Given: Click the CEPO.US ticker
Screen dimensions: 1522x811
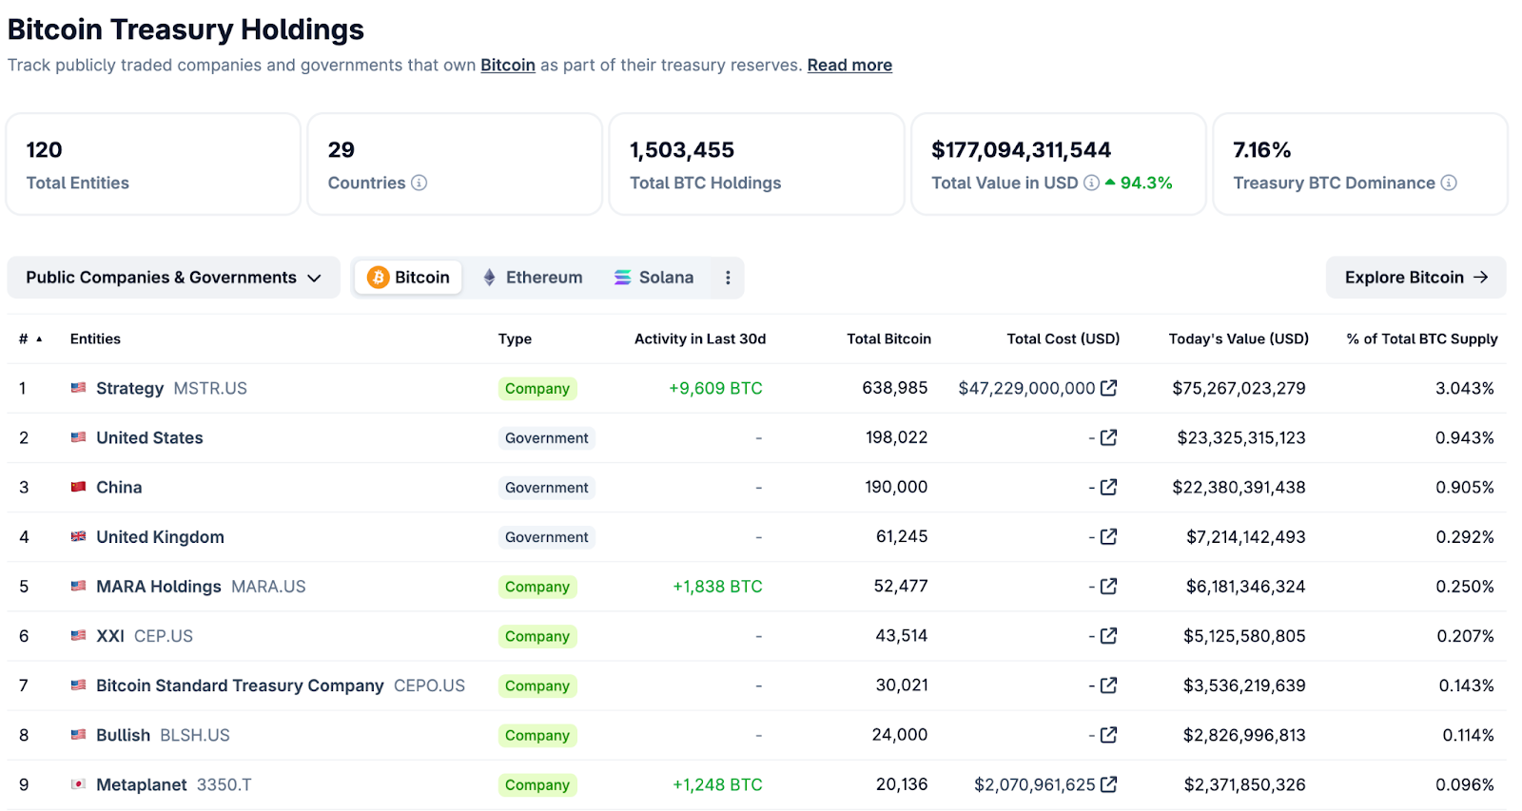Looking at the screenshot, I should tap(430, 685).
